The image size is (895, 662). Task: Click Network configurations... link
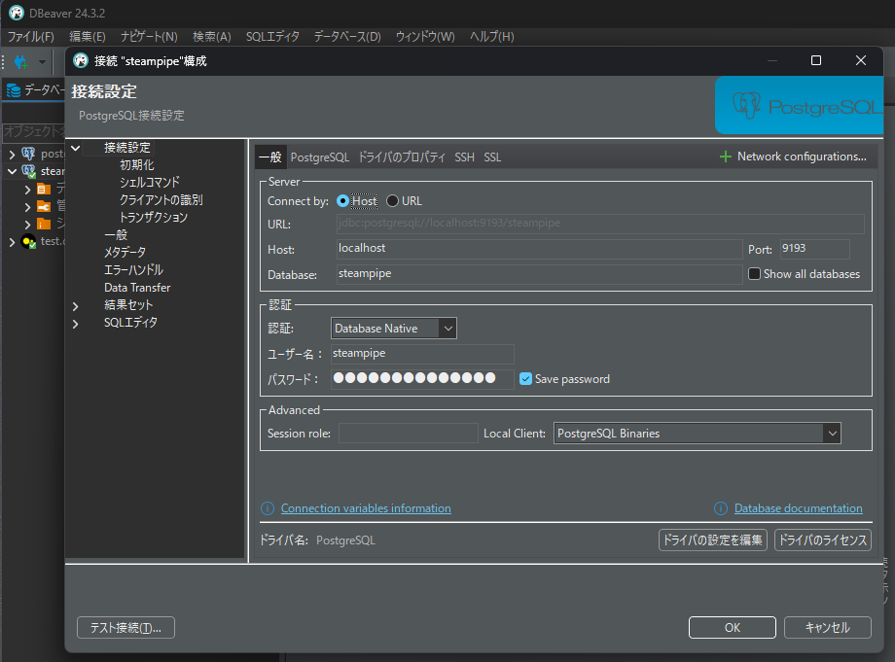[802, 157]
